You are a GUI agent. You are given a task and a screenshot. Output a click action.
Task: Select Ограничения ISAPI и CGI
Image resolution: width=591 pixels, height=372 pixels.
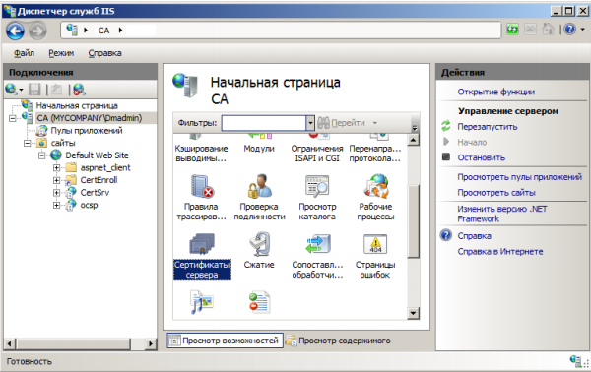tap(317, 154)
